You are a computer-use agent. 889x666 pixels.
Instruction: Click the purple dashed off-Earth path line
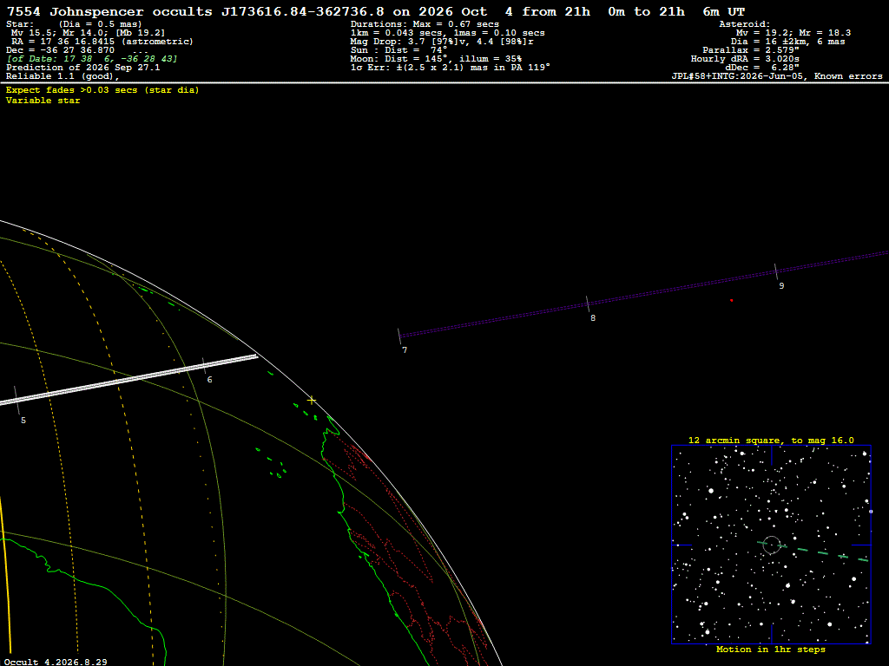tap(643, 295)
